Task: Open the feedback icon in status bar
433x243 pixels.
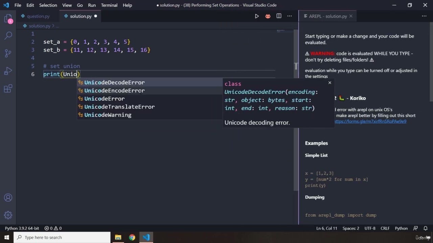Action: (416, 228)
